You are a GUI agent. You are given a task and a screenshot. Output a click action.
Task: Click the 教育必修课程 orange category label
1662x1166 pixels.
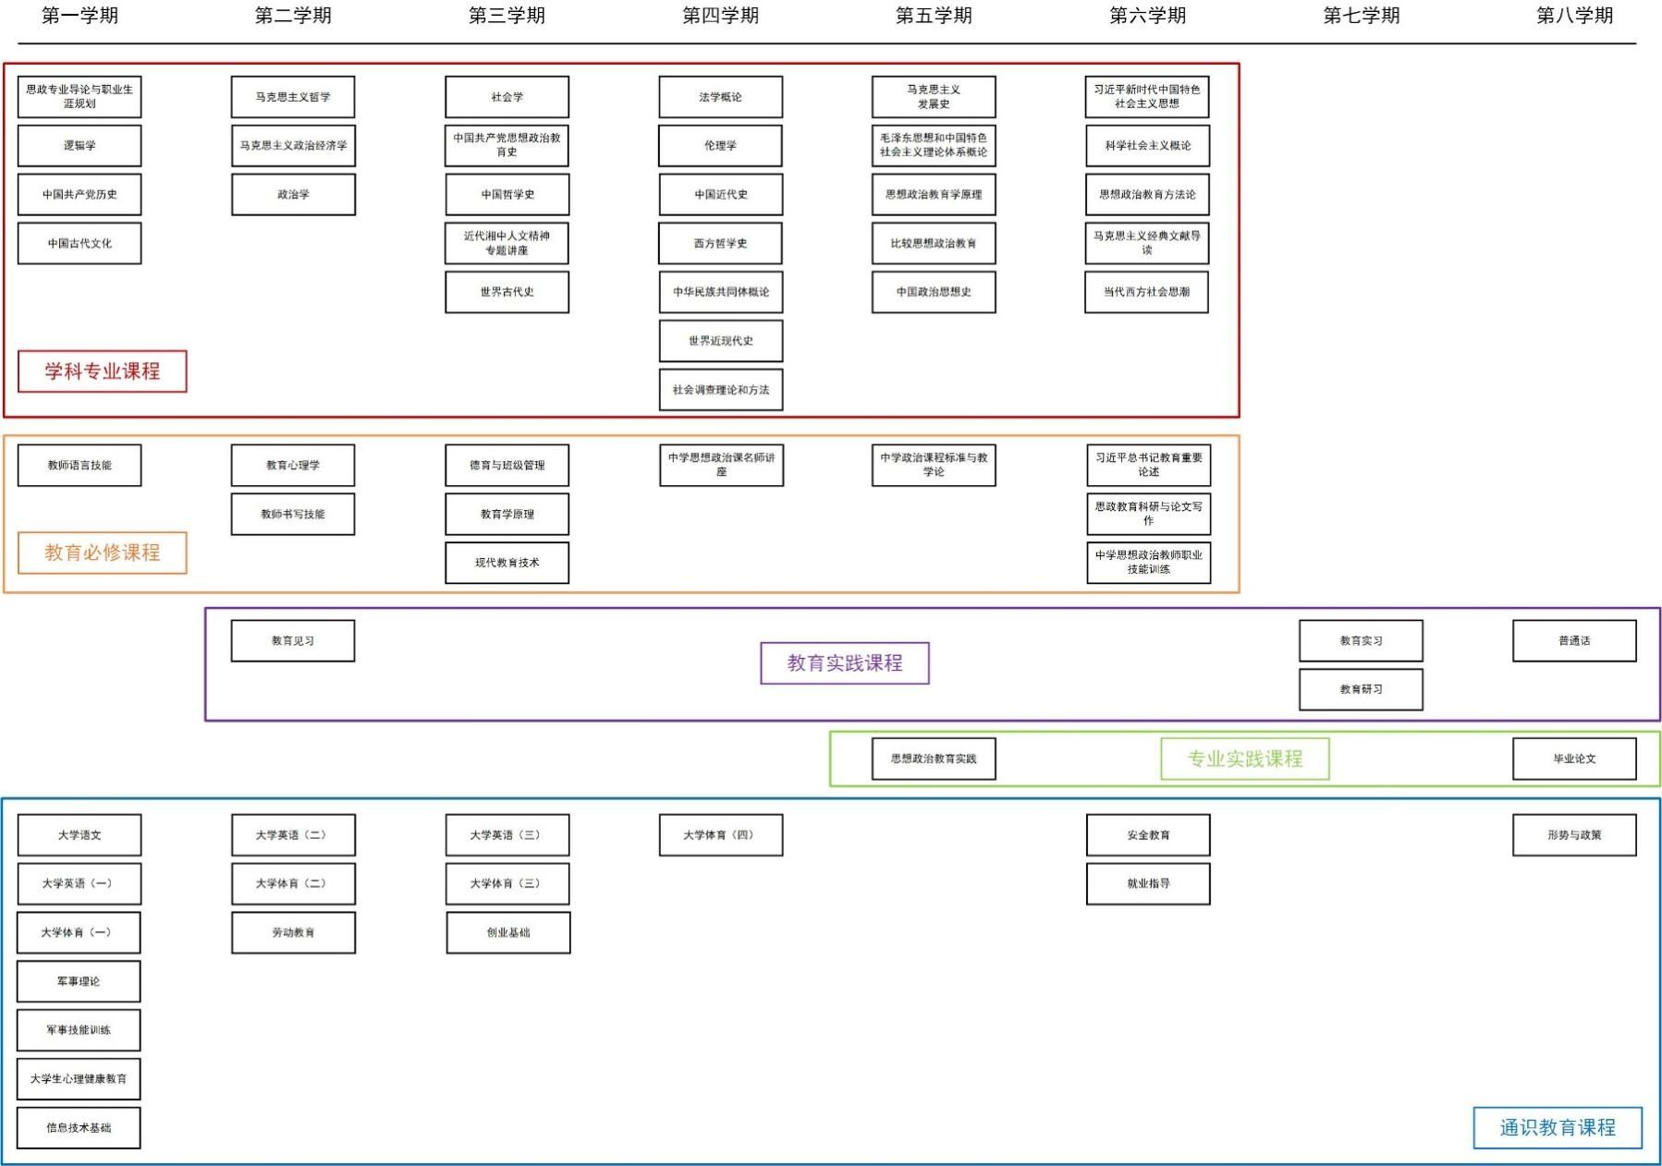(x=103, y=553)
